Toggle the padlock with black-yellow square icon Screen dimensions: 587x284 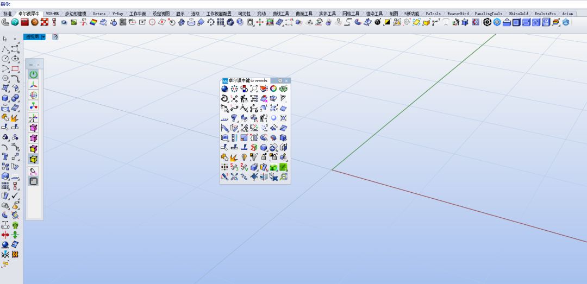[273, 157]
